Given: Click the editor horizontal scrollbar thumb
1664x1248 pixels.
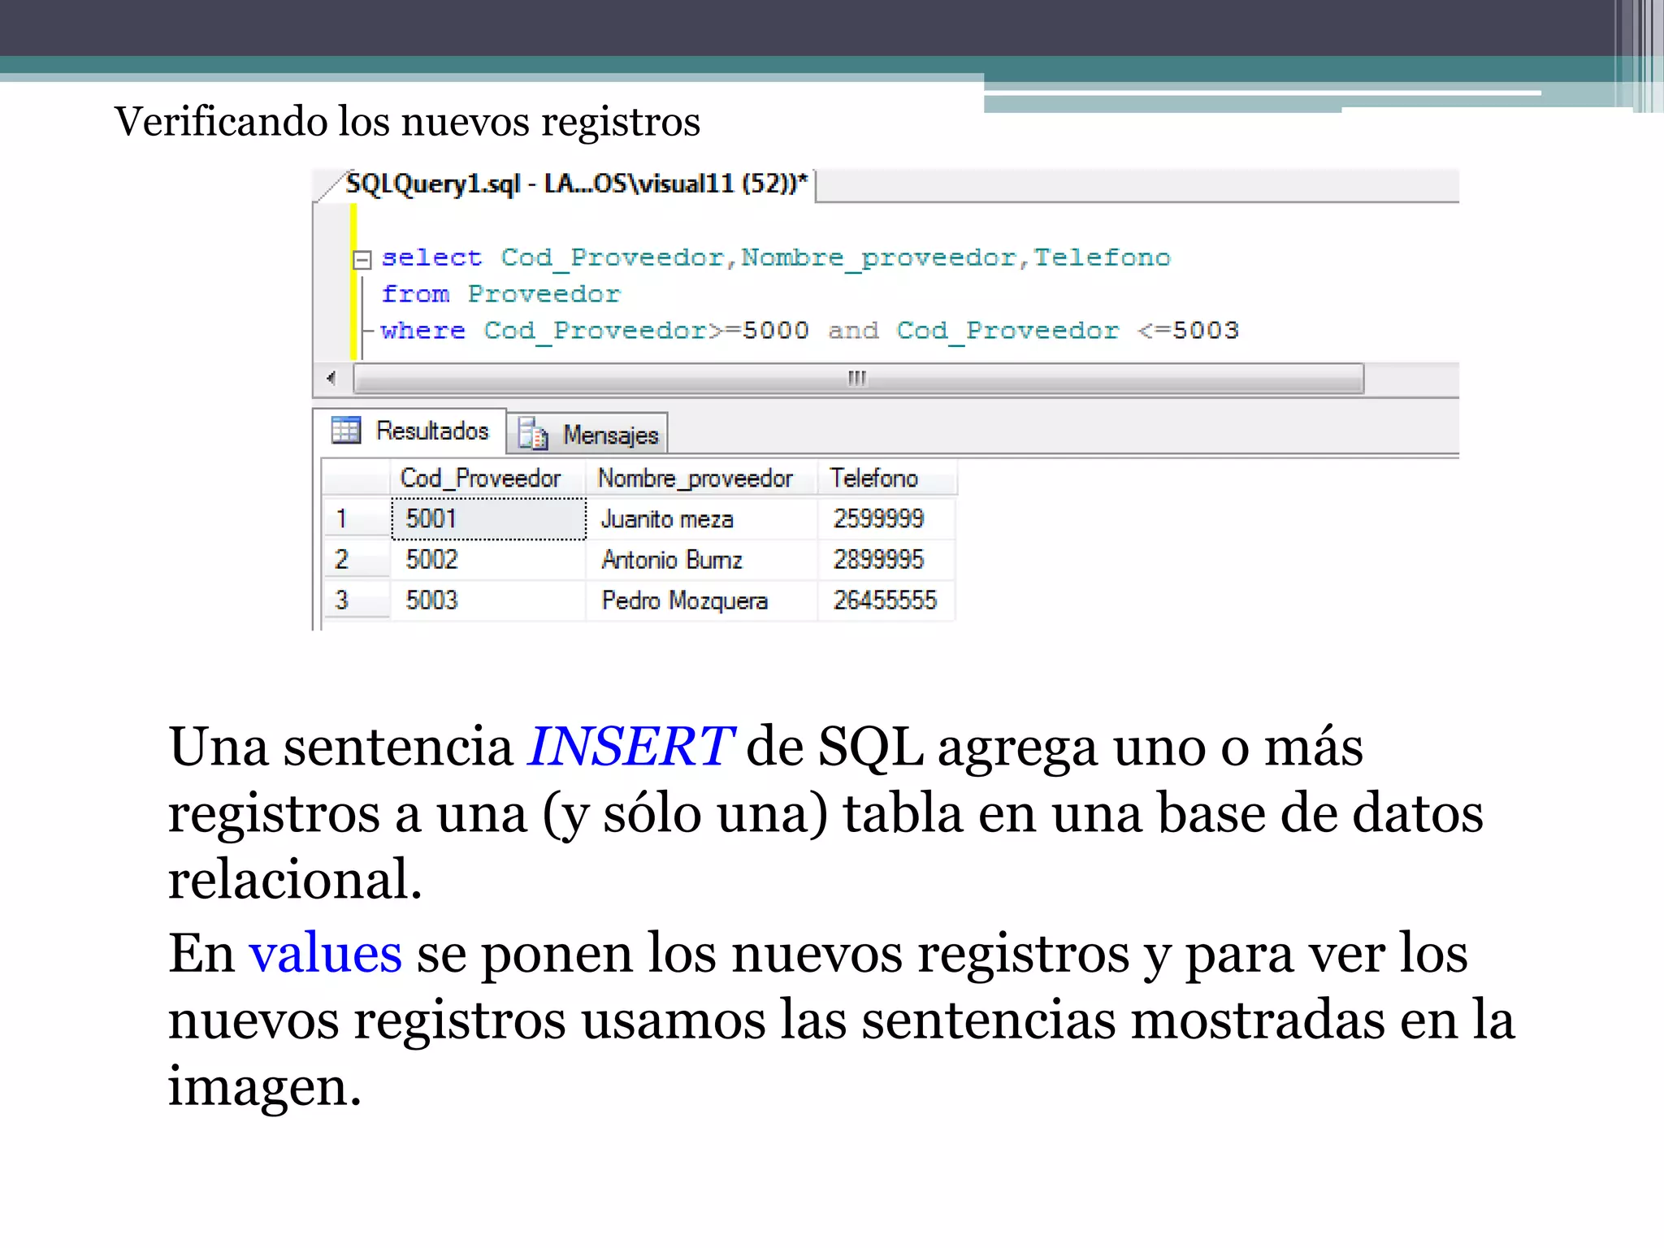Looking at the screenshot, I should [x=858, y=379].
